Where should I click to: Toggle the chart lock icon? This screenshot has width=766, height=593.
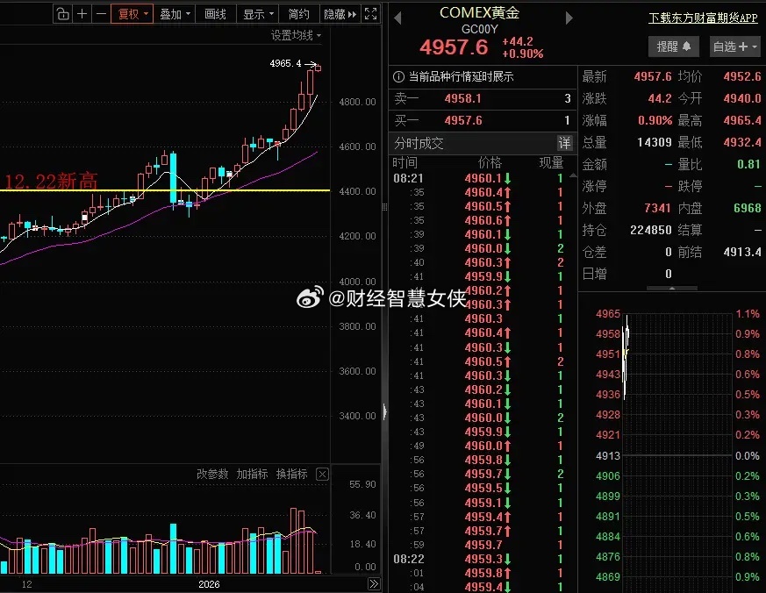click(63, 14)
